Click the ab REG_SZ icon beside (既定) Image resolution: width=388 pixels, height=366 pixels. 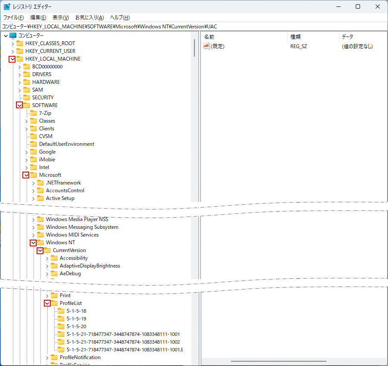coord(206,46)
